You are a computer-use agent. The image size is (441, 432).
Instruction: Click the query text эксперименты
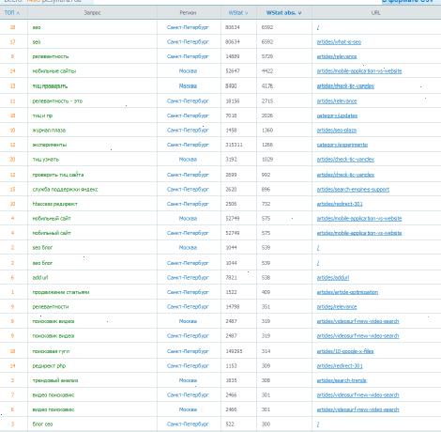50,145
